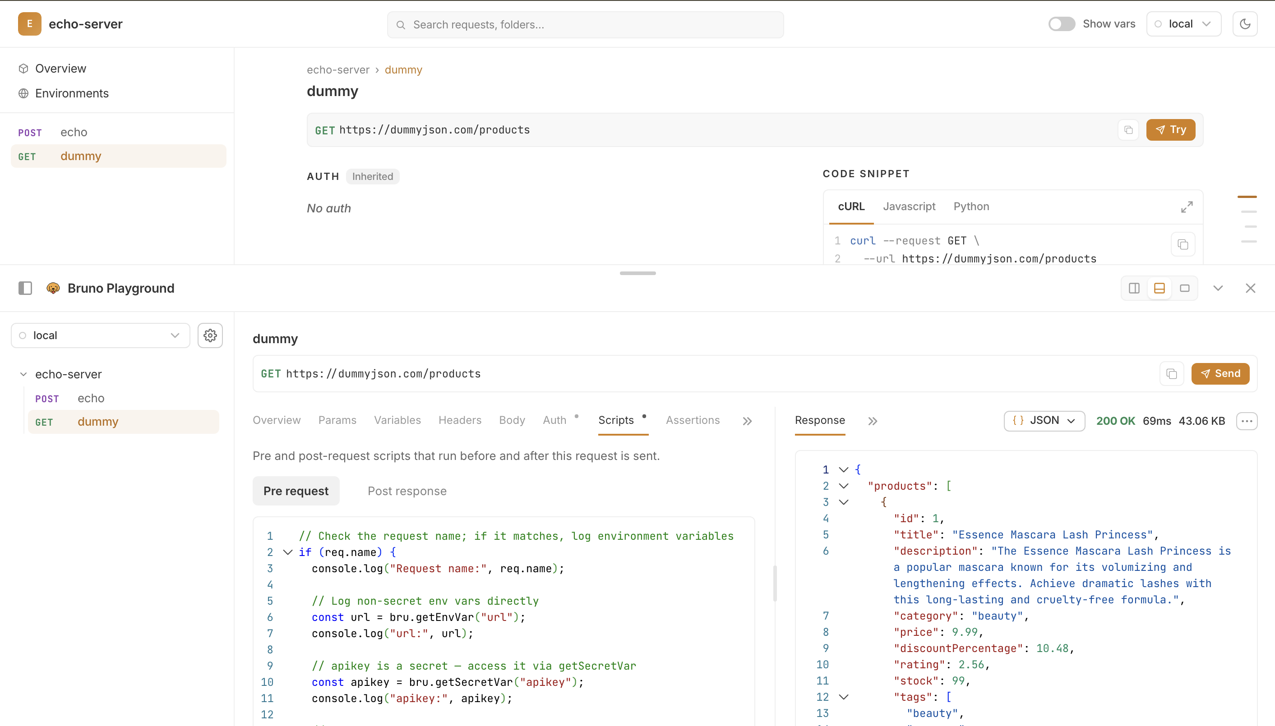
Task: Copy the URL next to the Try button
Action: point(1128,130)
